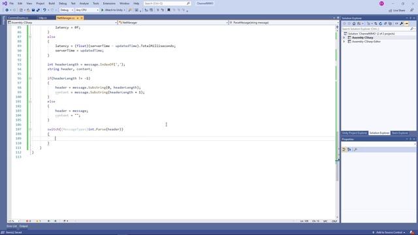Click the Solution Explorer Refresh icon
Viewport: 418px width, 235px height.
(x=380, y=23)
